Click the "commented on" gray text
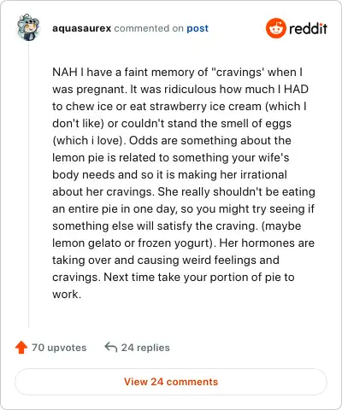 [149, 28]
